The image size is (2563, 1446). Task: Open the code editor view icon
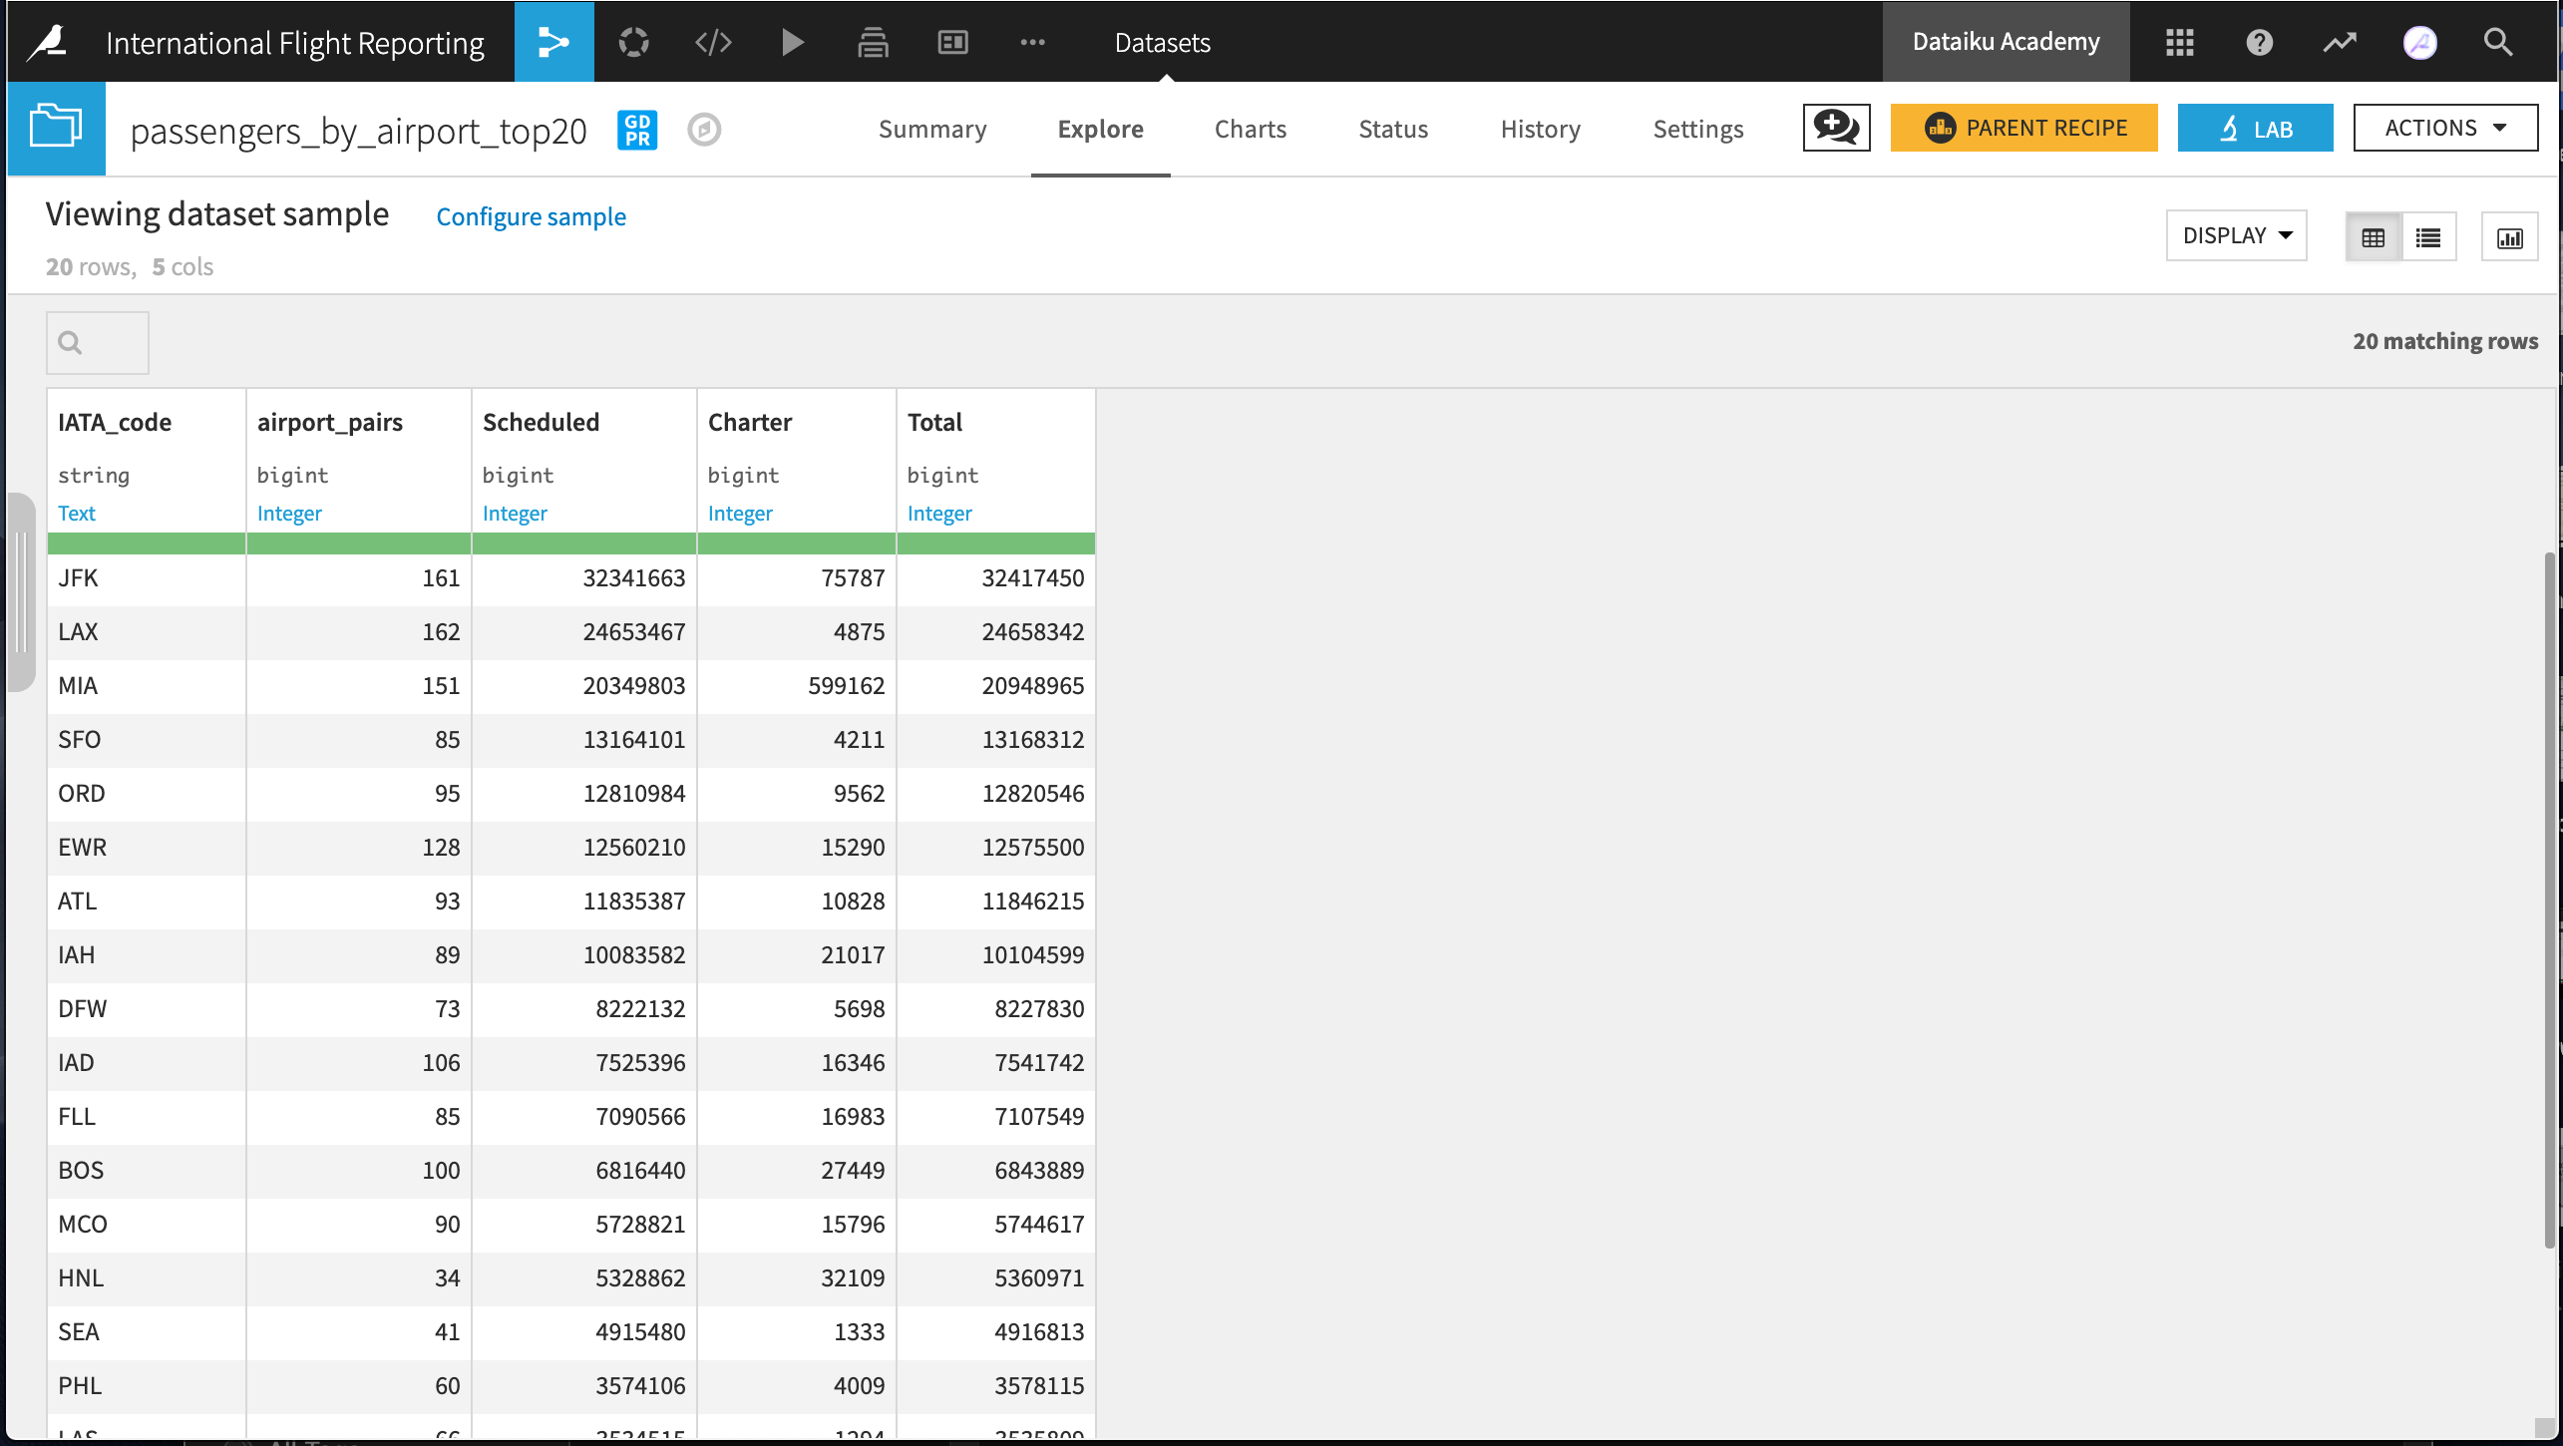point(713,41)
